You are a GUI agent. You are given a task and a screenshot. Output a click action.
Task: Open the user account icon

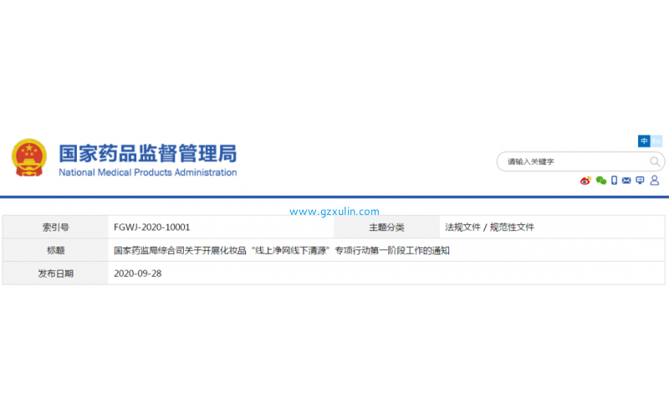click(x=655, y=181)
